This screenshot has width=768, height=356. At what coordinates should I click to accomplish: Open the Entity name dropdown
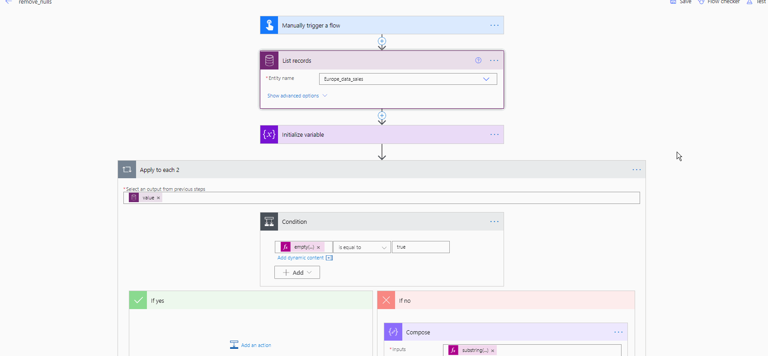point(408,79)
